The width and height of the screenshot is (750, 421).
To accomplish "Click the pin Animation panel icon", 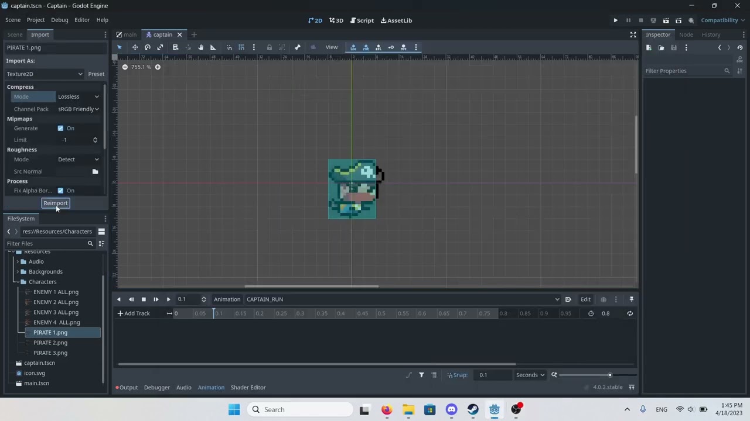I will tap(631, 299).
